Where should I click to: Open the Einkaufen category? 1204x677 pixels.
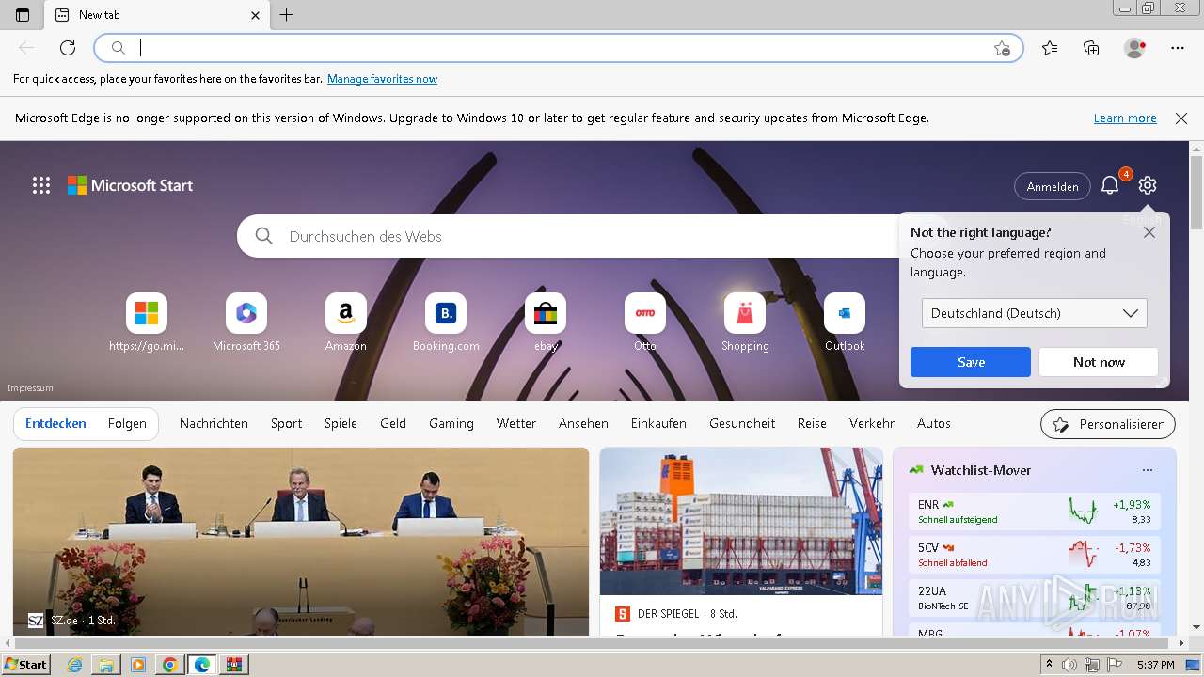click(658, 424)
